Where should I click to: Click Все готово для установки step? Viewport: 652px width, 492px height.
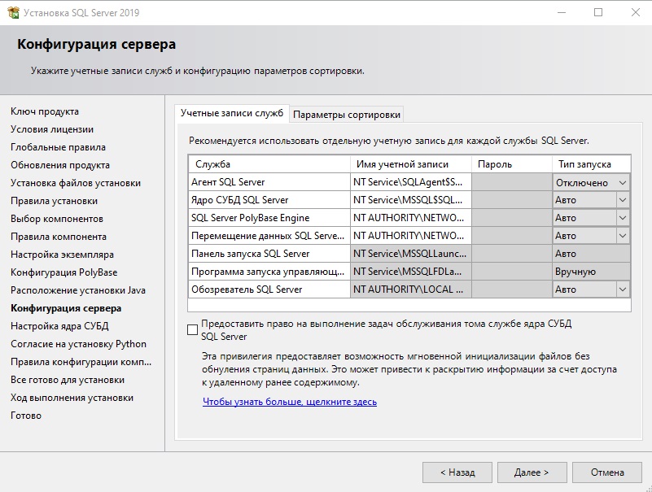point(68,380)
